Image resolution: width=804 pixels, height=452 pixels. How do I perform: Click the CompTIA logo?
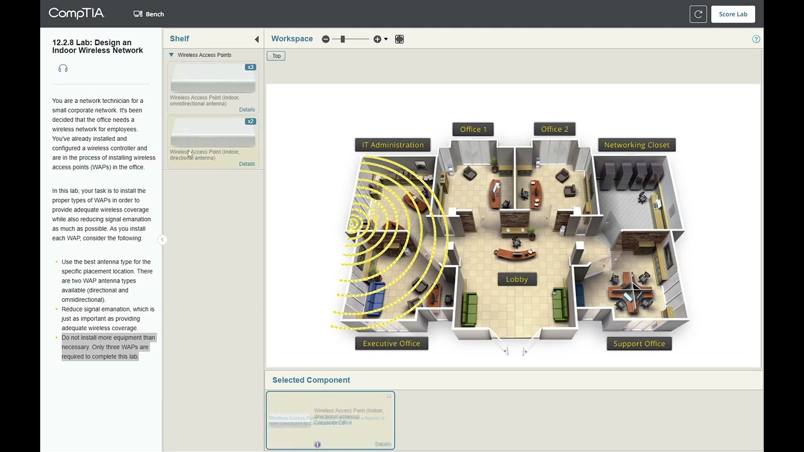tap(76, 13)
